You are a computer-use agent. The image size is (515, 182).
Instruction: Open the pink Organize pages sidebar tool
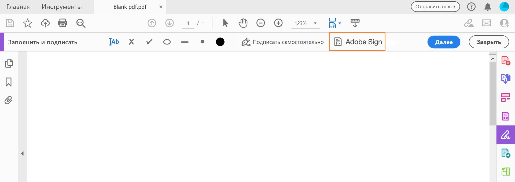click(506, 98)
